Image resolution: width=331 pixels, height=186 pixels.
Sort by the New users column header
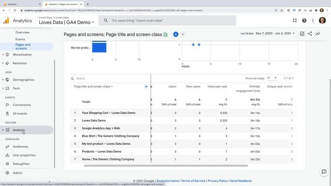193,86
